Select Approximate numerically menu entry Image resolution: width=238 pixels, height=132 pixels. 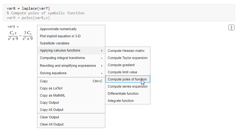click(58, 29)
